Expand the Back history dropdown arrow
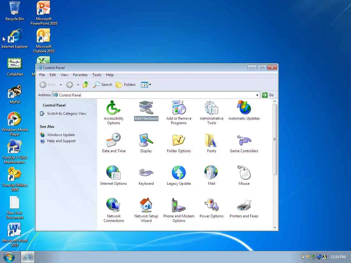Image resolution: width=351 pixels, height=263 pixels. 61,85
